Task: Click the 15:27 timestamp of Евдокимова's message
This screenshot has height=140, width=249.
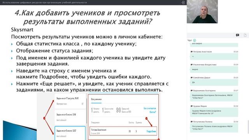Action: 236,91
